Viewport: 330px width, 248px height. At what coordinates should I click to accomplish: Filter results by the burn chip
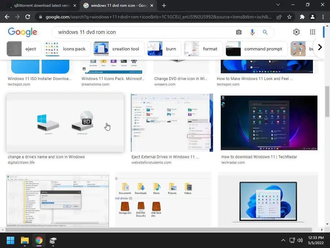point(164,49)
